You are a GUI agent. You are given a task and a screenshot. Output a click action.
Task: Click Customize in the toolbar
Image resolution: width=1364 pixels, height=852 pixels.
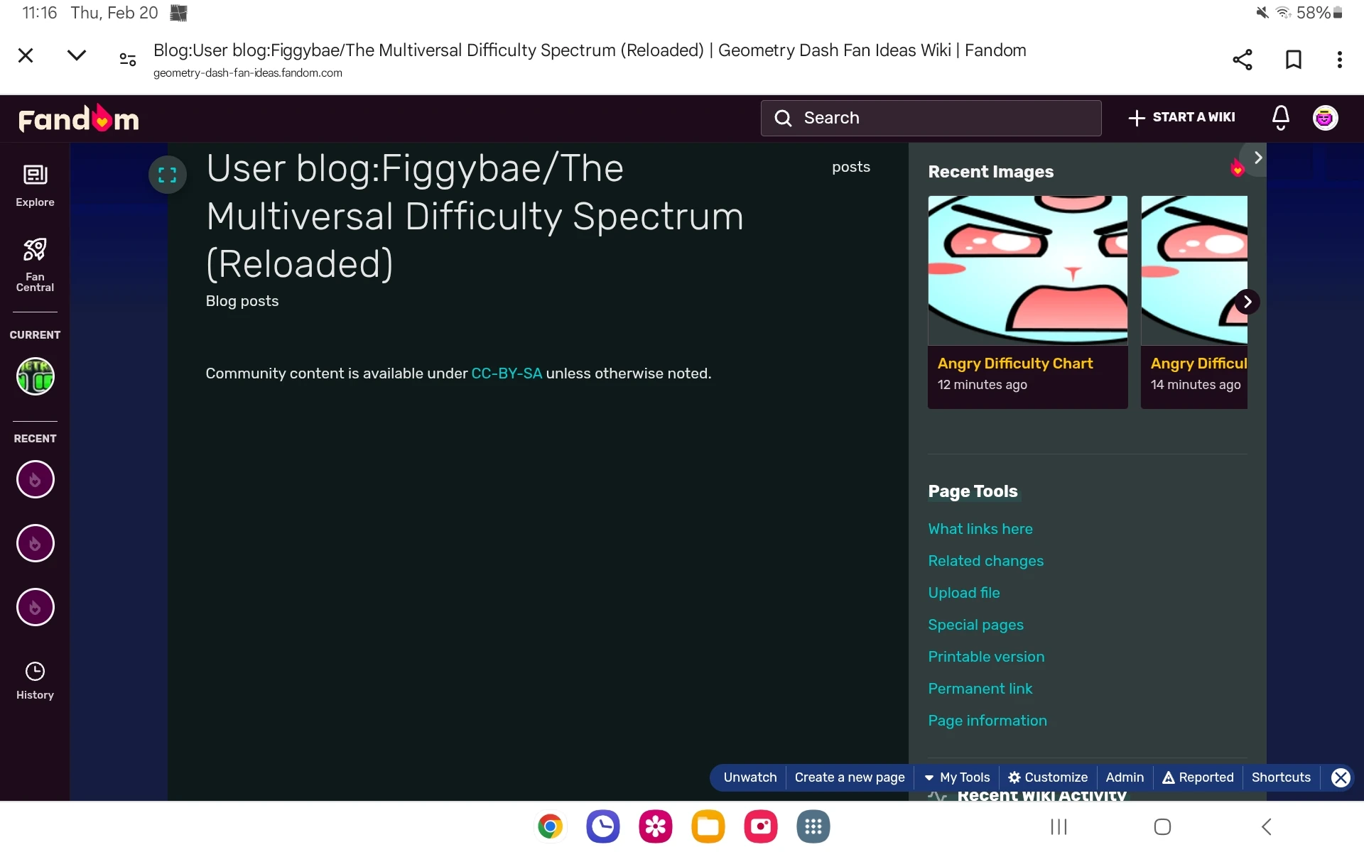coord(1048,777)
